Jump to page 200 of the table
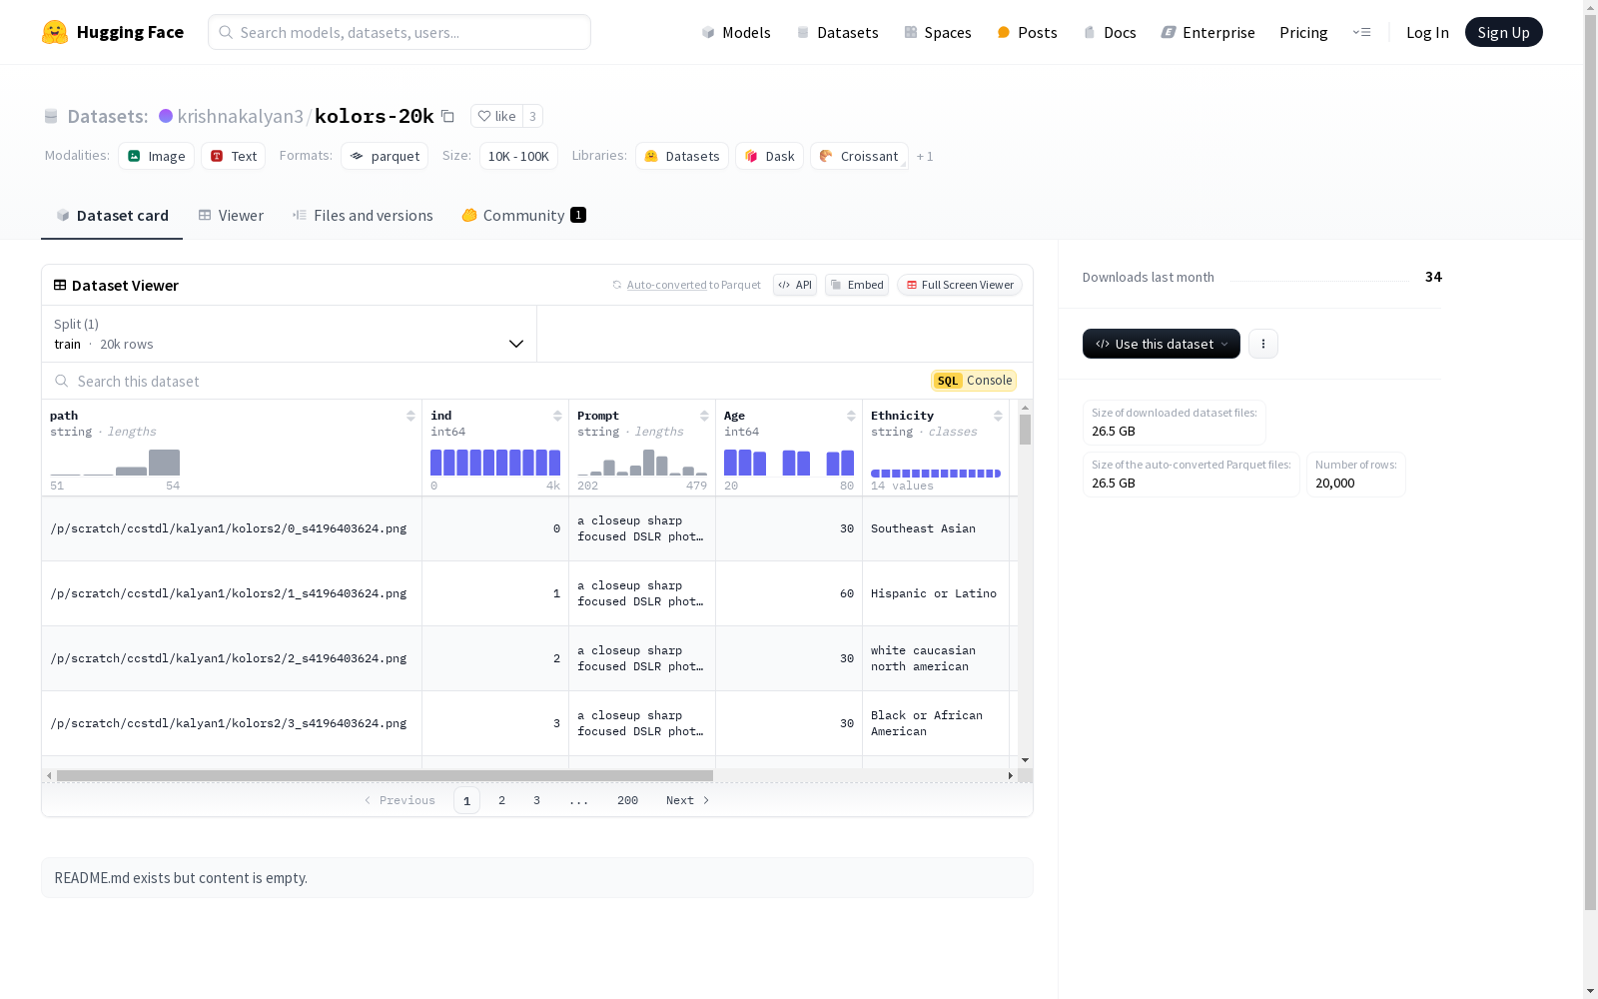 tap(627, 800)
